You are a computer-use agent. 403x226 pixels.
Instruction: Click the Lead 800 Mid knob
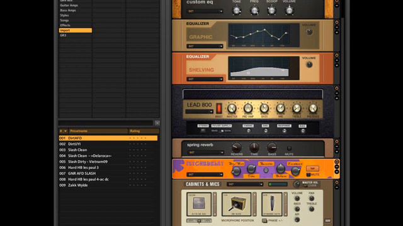[x=280, y=109]
